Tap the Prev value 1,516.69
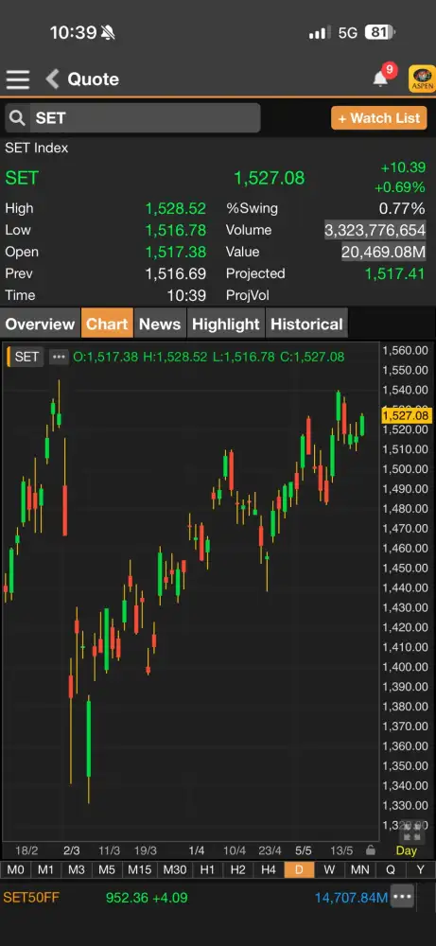This screenshot has width=436, height=946. [x=176, y=273]
